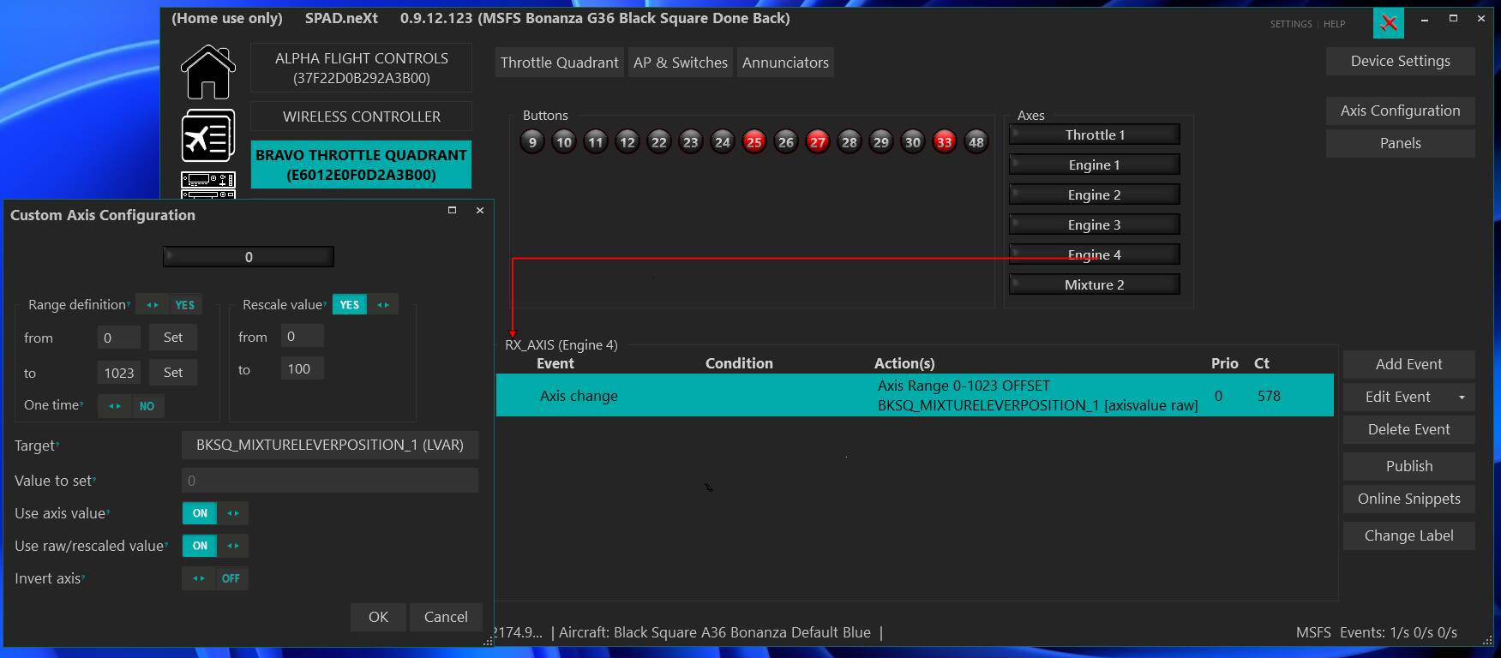Maximize the Custom Axis Configuration dialog

452,210
